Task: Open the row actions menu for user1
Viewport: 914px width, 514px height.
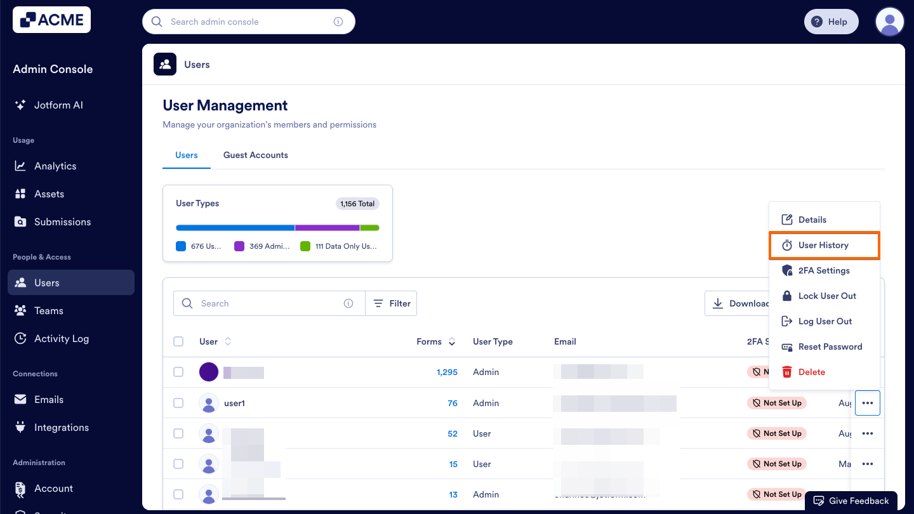Action: pos(867,402)
